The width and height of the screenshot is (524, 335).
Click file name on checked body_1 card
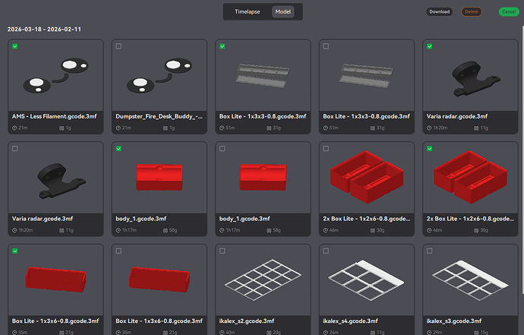coord(141,219)
